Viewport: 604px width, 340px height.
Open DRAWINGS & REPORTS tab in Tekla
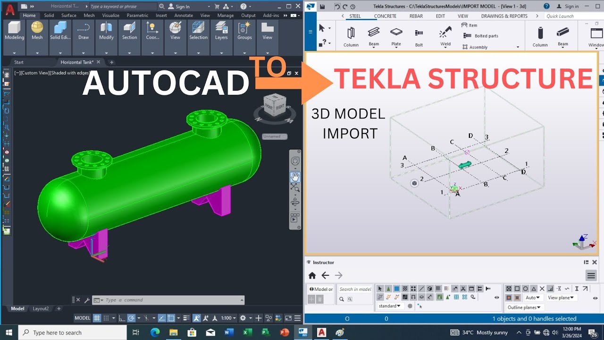pos(504,16)
